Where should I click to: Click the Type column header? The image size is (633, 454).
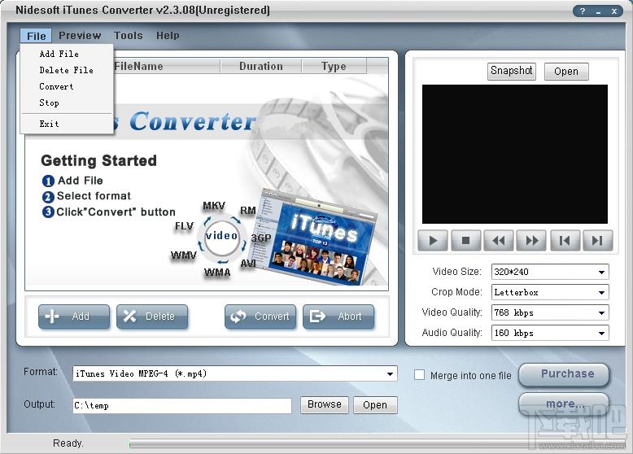tap(334, 66)
